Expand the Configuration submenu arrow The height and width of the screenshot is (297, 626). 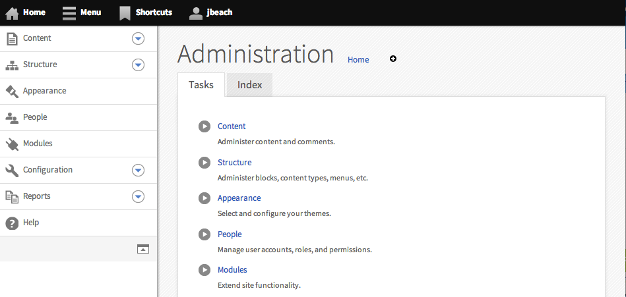pyautogui.click(x=138, y=170)
